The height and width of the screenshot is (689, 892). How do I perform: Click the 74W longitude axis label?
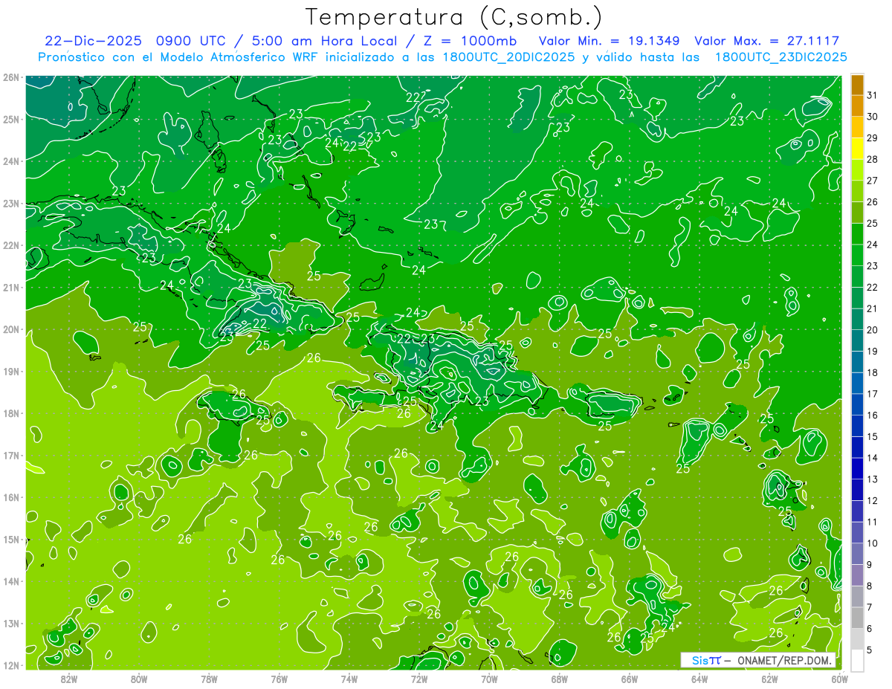pos(349,679)
